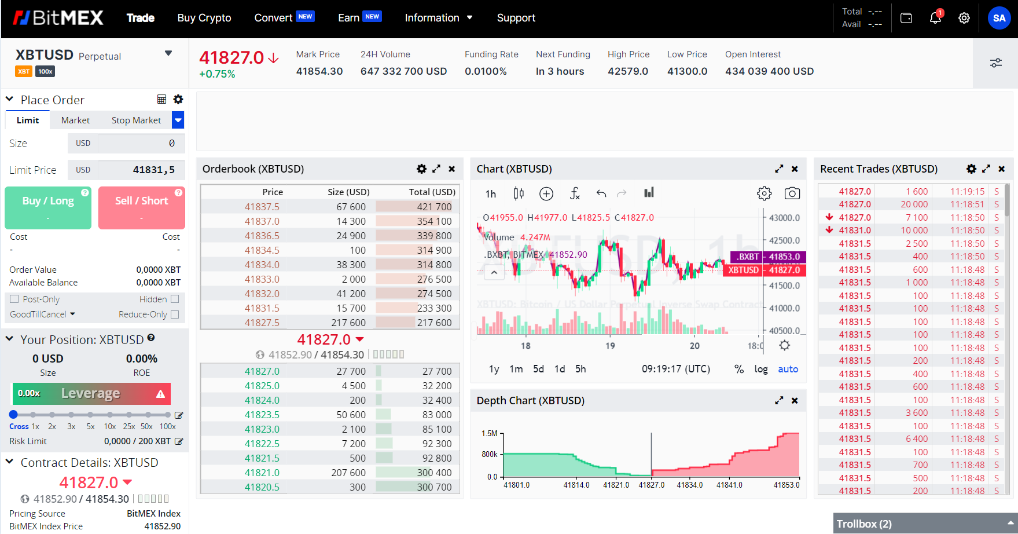Open Orderbook settings gear
The image size is (1018, 534).
pyautogui.click(x=421, y=169)
